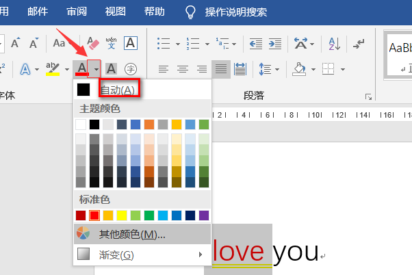Screen dimensions: 412x275
Task: Apply red font color button
Action: coord(82,69)
